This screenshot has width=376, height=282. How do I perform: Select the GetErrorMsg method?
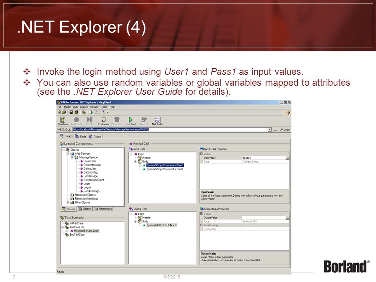90,172
